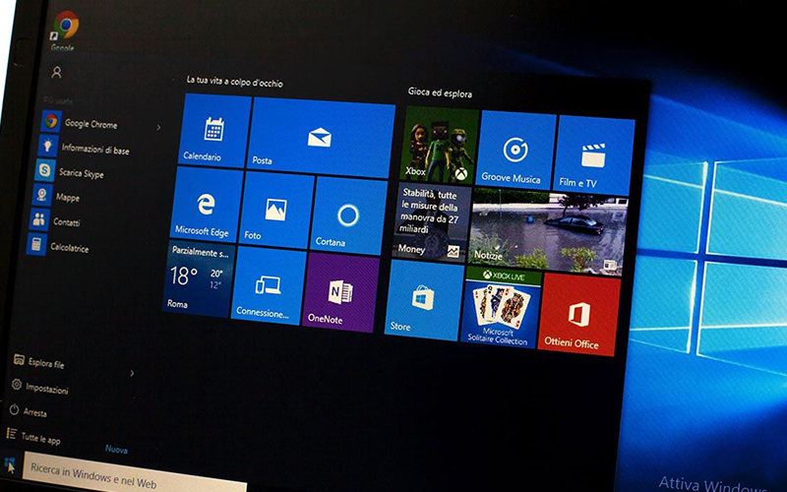
Task: Open Impostazioni settings
Action: (40, 387)
